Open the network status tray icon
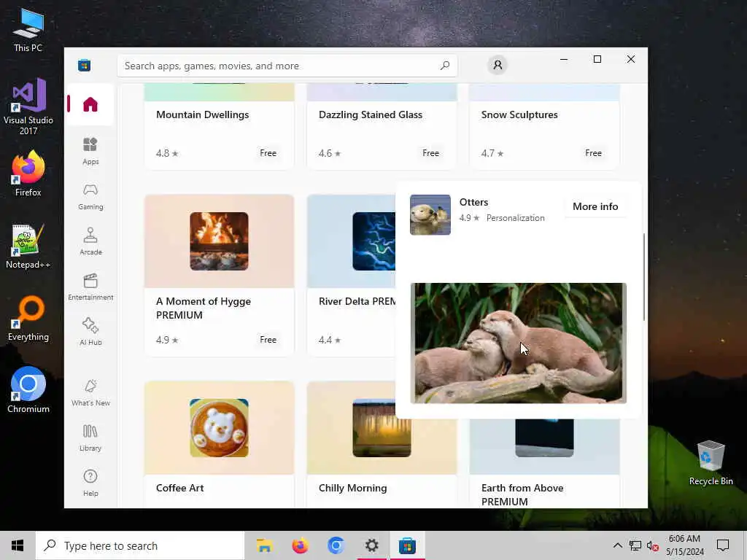This screenshot has width=747, height=560. [x=635, y=545]
